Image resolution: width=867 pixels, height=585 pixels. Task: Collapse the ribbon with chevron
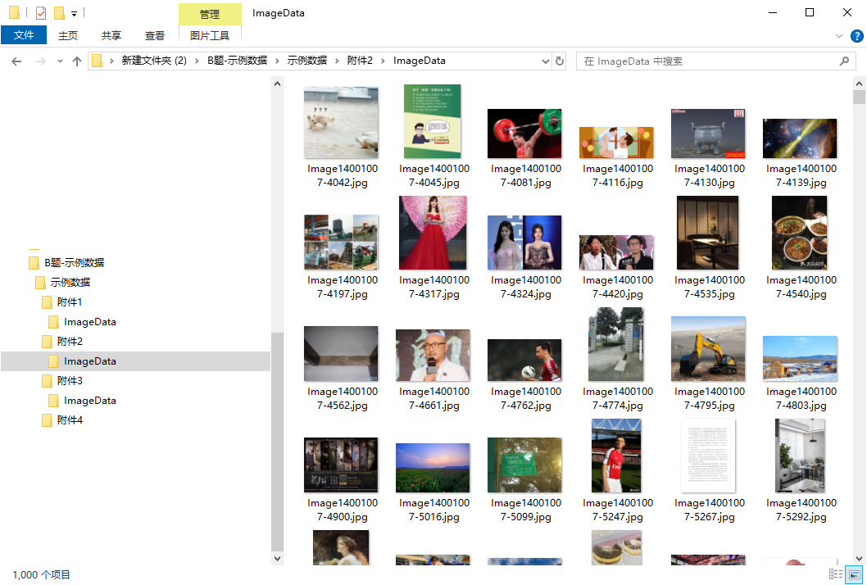839,36
